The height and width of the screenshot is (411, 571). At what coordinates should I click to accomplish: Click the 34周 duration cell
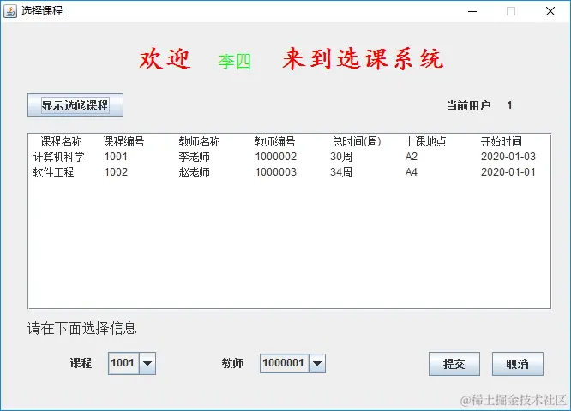coord(341,172)
